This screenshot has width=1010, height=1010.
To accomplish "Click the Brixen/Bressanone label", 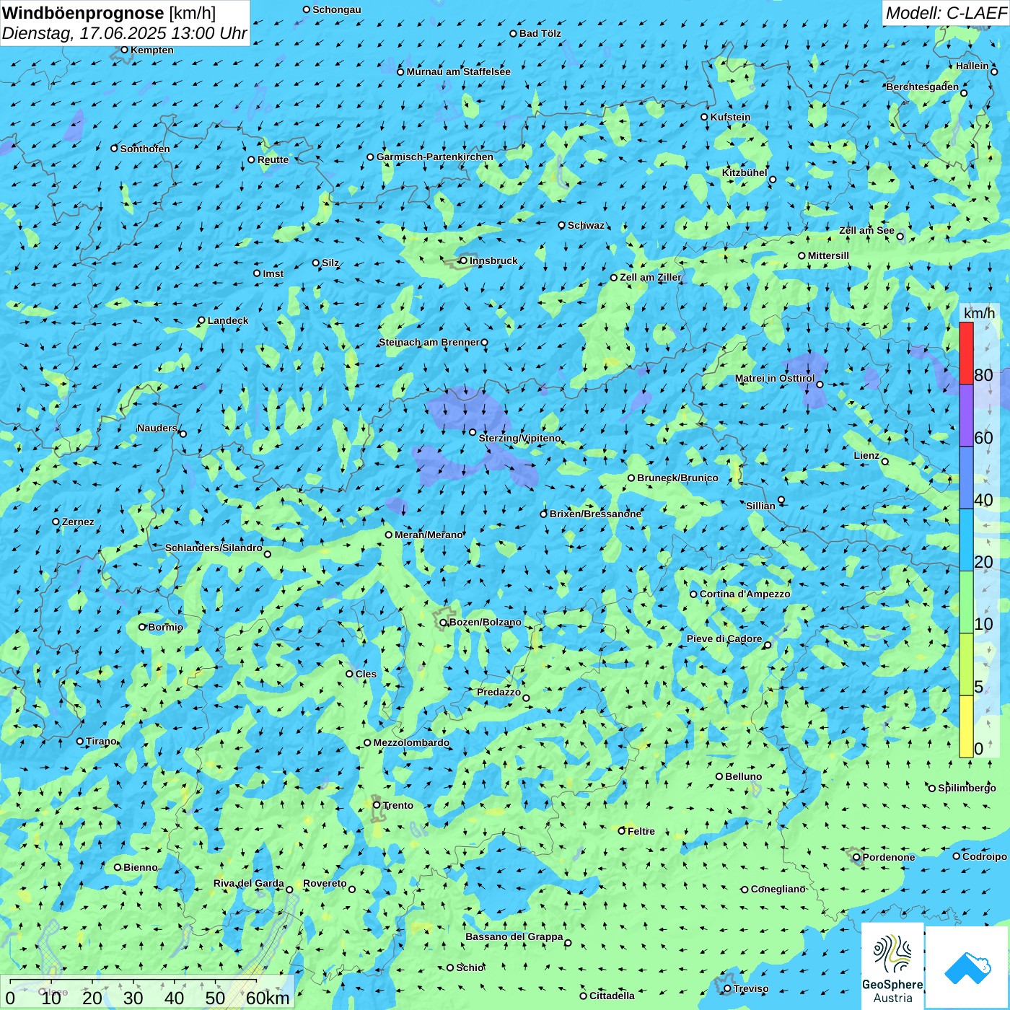I will coord(595,514).
